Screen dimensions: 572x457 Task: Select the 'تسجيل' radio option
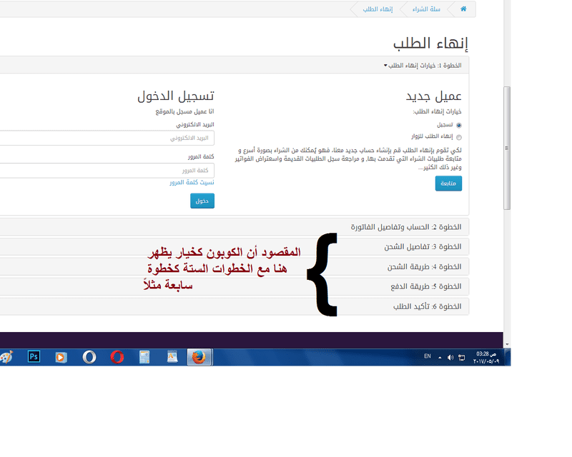coord(459,126)
